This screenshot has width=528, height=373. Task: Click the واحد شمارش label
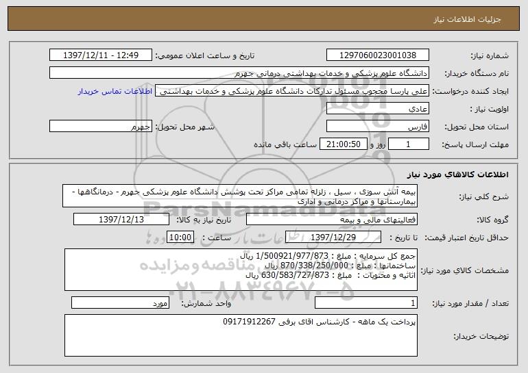(x=206, y=303)
